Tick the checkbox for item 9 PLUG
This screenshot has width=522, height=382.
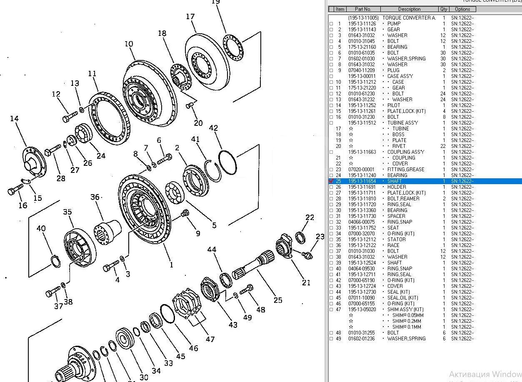(332, 71)
